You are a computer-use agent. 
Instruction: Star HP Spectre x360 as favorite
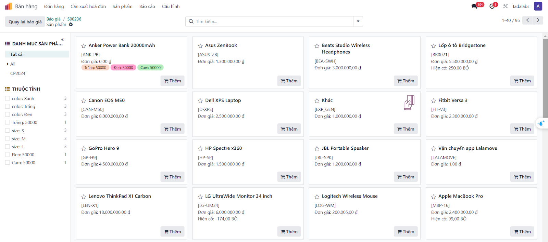point(200,148)
